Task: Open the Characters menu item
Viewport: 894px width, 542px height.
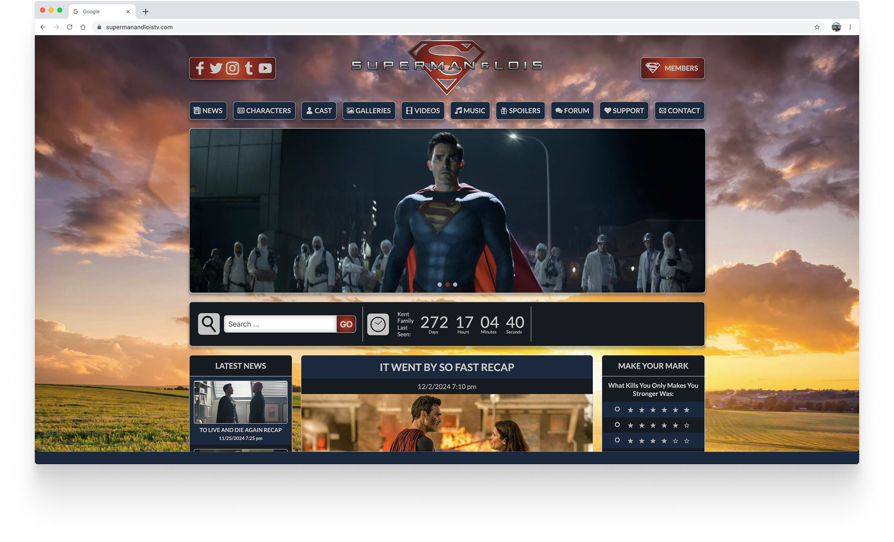Action: [x=264, y=111]
